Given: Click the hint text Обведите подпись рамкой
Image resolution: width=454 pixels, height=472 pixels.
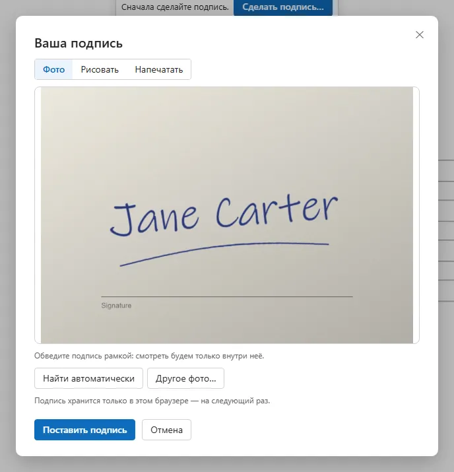Looking at the screenshot, I should pos(149,356).
